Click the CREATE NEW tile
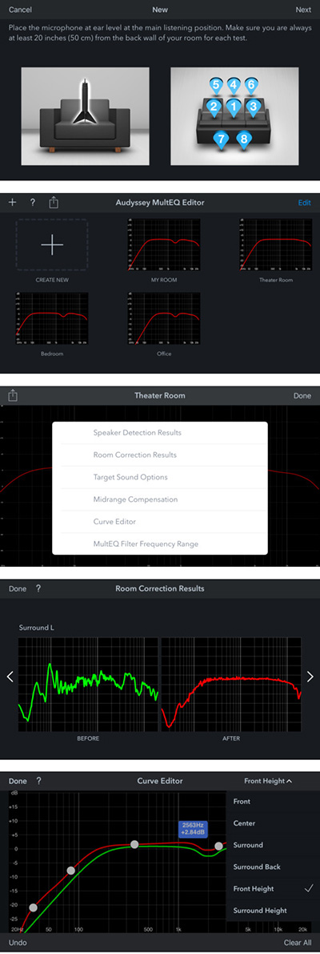The width and height of the screenshot is (320, 954). tap(52, 245)
